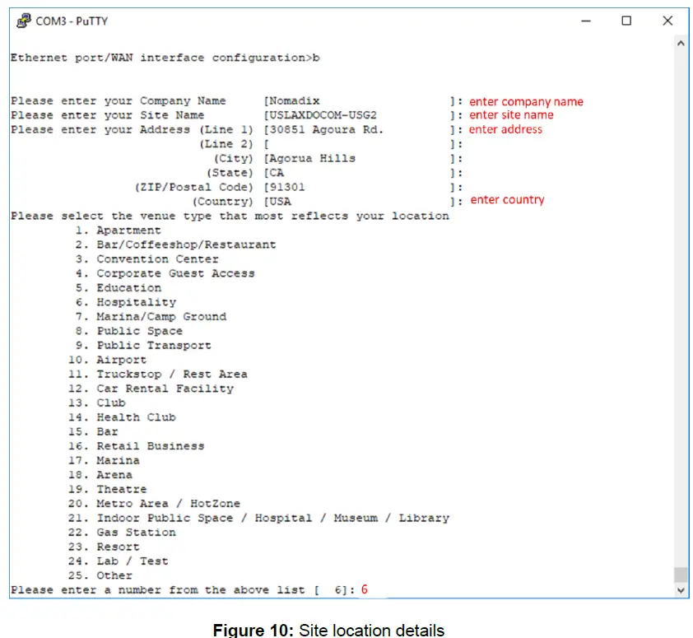Click venue option '20. Metro Area / HotZone'
Viewport: 693px width, 638px height.
(154, 504)
